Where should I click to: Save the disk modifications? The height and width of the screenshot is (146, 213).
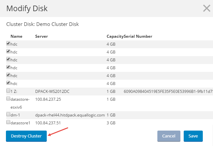(193, 136)
